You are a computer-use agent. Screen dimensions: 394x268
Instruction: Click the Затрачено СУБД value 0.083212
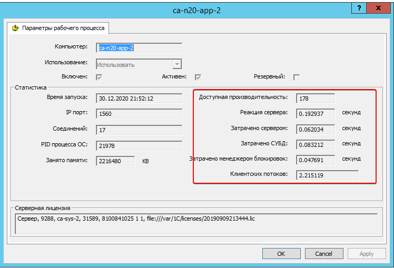(x=316, y=145)
